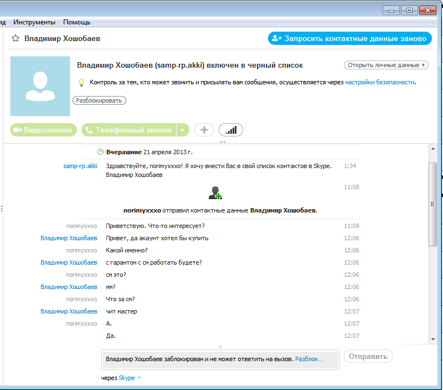Click the three-dot divider handle below call buttons

point(223,142)
